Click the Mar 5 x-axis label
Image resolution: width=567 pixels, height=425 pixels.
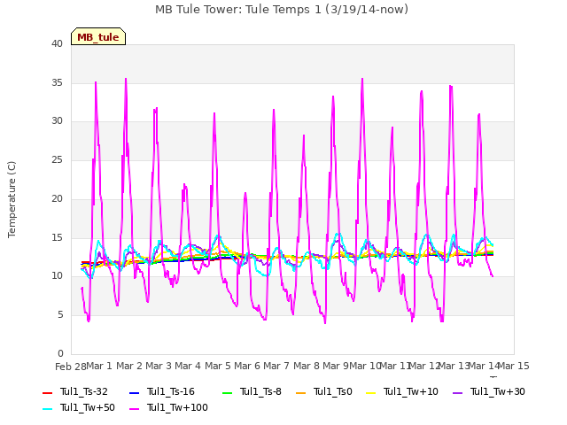[218, 366]
